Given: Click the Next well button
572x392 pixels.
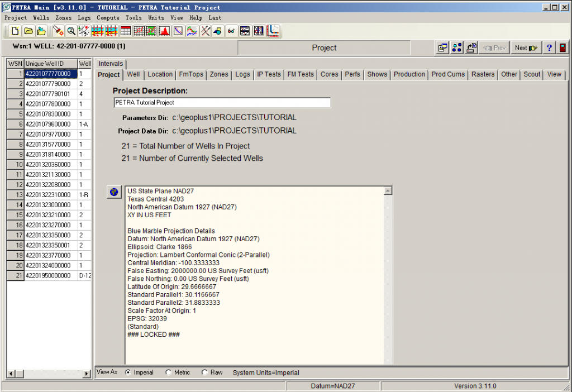Looking at the screenshot, I should [x=526, y=48].
